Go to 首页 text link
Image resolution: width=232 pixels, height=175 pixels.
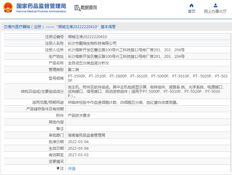[x=191, y=12]
